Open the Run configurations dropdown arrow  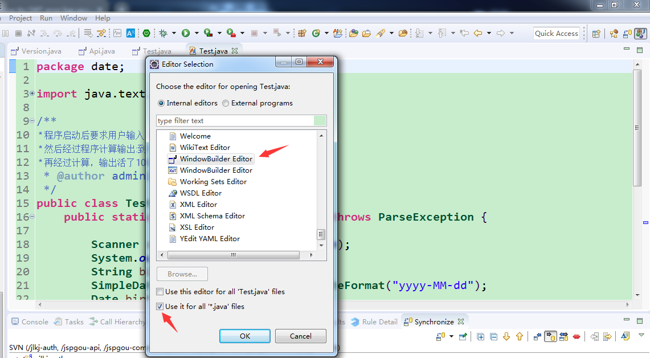coord(195,33)
